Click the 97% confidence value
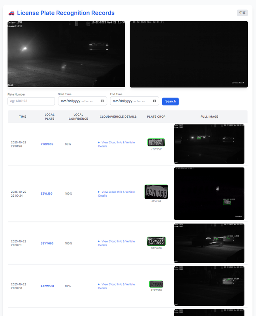The width and height of the screenshot is (256, 316). (68, 286)
